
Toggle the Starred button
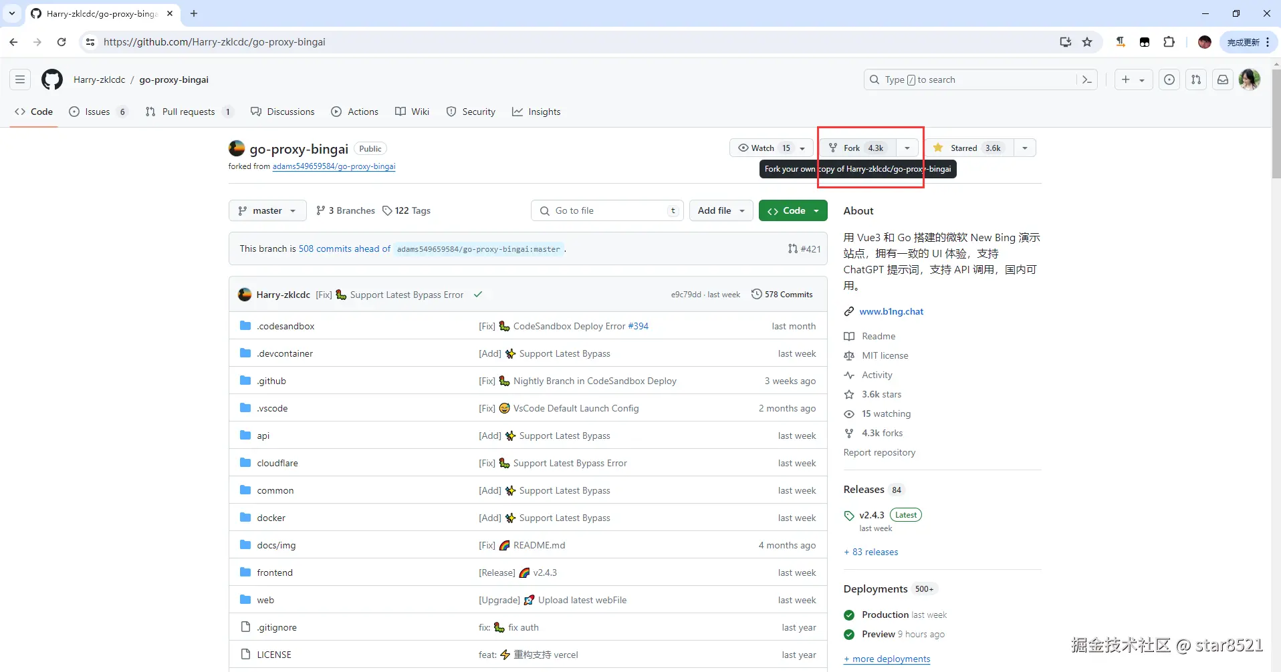tap(969, 148)
